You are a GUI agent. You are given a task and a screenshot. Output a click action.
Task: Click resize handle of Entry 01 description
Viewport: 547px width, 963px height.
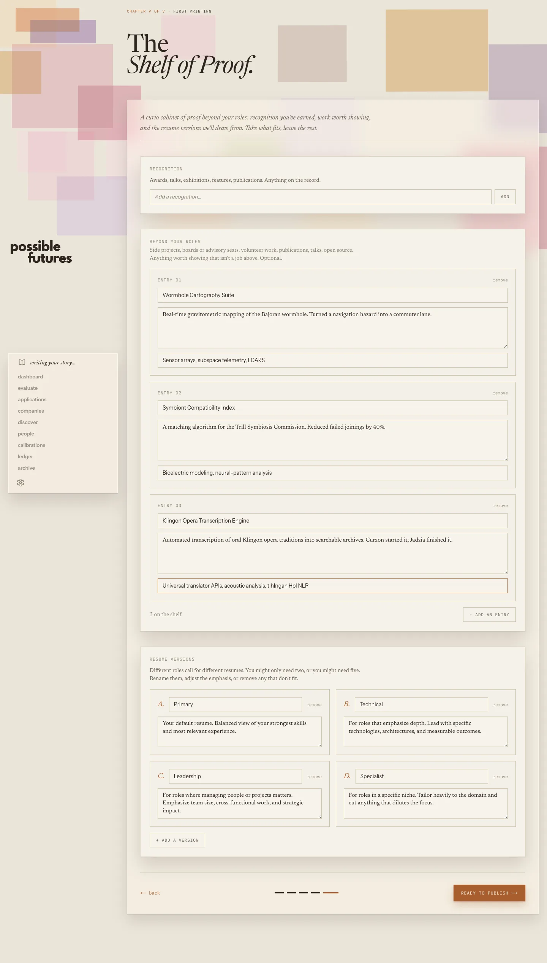click(x=506, y=346)
